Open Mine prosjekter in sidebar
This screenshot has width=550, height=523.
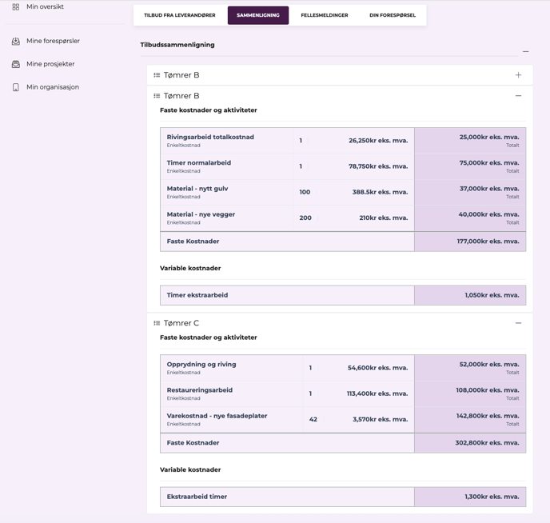pos(50,64)
